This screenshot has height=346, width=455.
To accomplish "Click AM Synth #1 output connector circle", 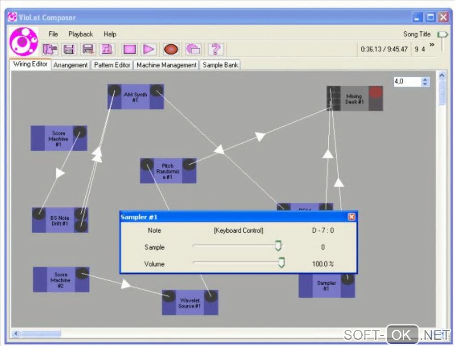I will (157, 90).
